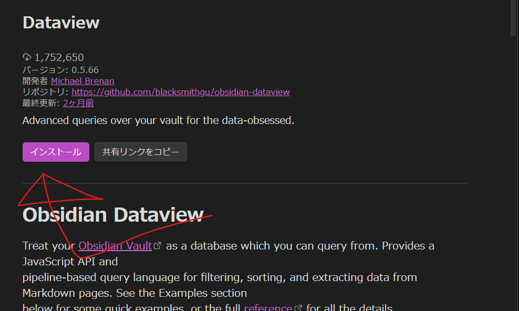Click the リポジトリ label
This screenshot has width=519, height=311.
(x=41, y=92)
